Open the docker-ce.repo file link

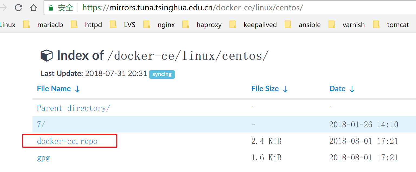67,141
